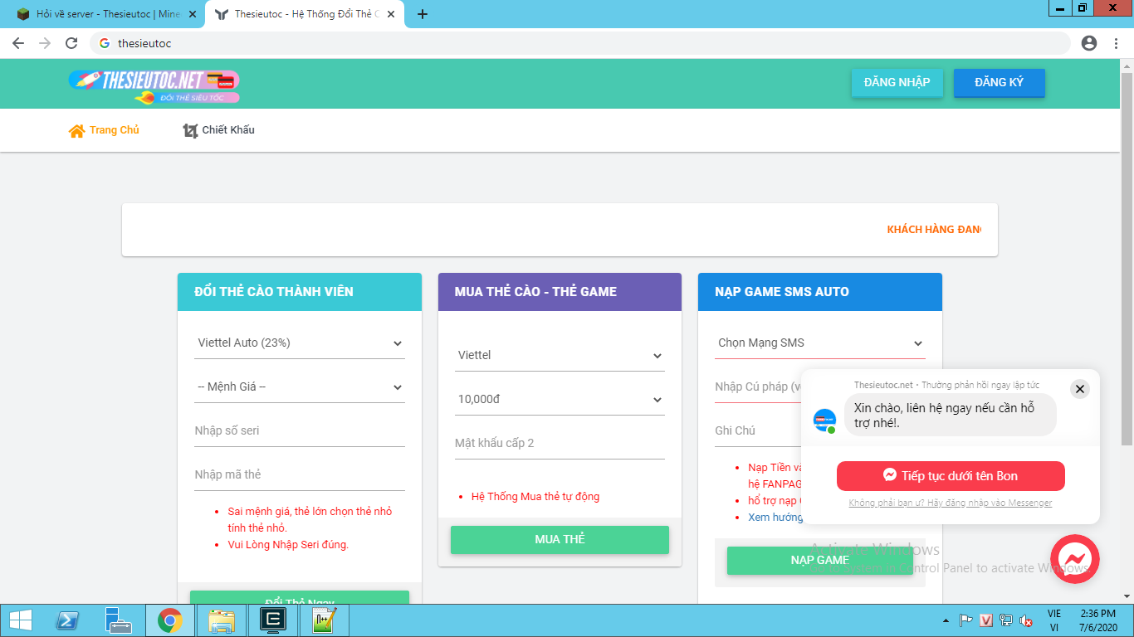Close the Messenger chat popup
Viewport: 1134px width, 637px height.
click(x=1079, y=389)
